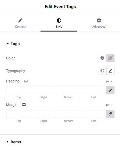Click the Padding responsive device icon
Image resolution: width=120 pixels, height=147 pixels.
pyautogui.click(x=26, y=81)
